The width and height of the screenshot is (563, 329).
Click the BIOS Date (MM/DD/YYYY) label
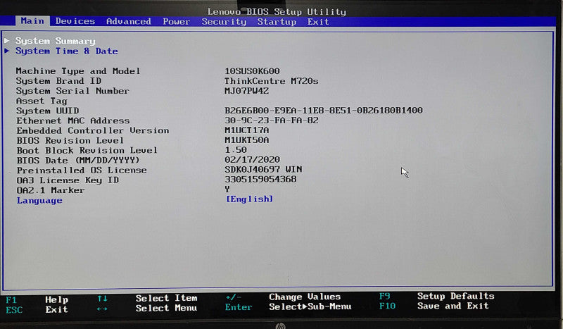[78, 160]
